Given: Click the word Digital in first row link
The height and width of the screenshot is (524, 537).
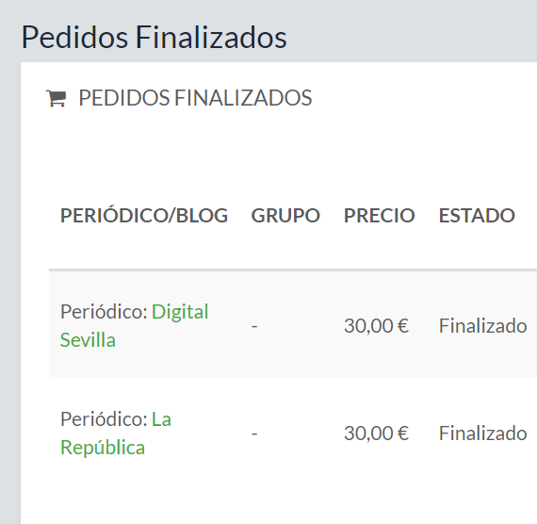Looking at the screenshot, I should [180, 312].
